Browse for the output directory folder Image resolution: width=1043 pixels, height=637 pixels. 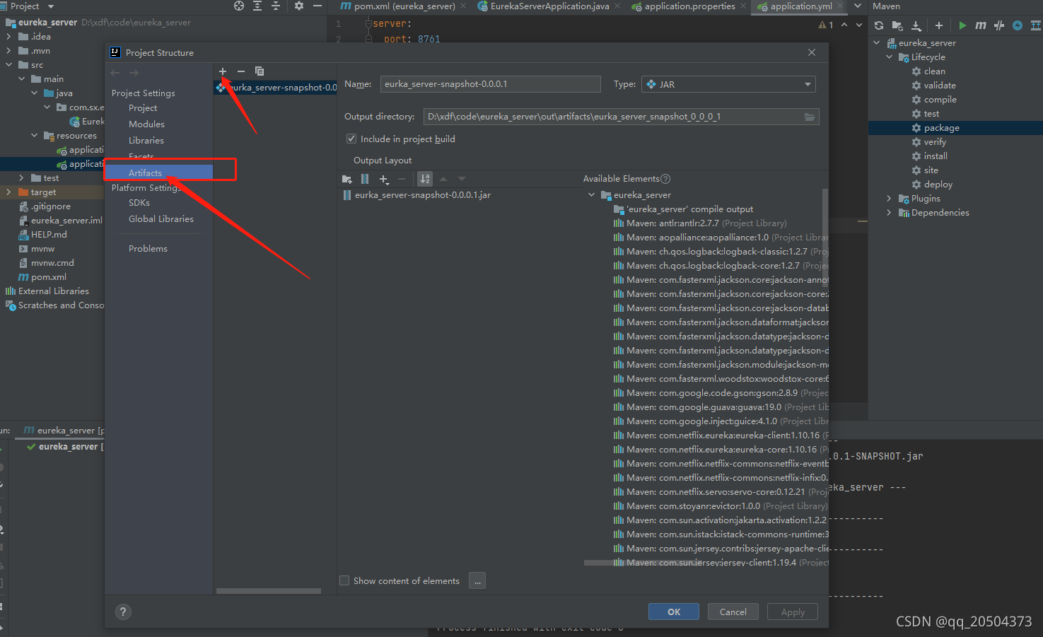pyautogui.click(x=810, y=117)
